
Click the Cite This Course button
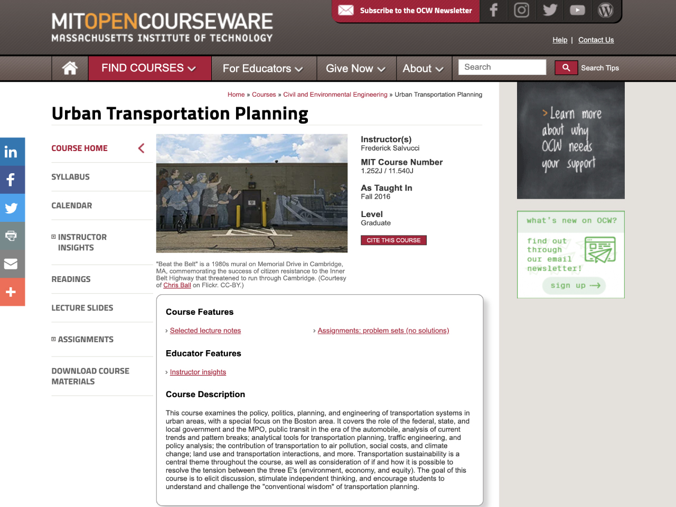pos(393,240)
